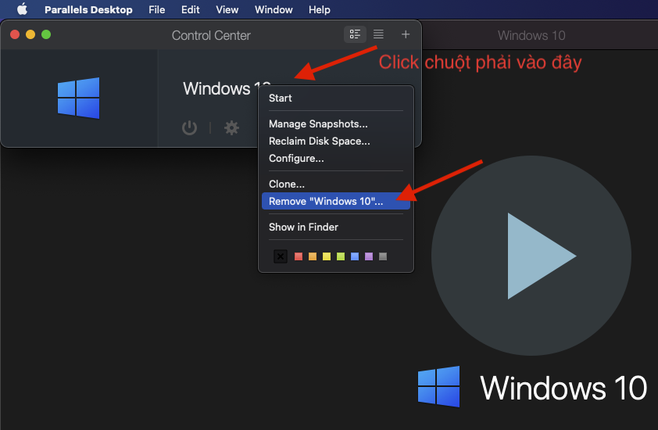The height and width of the screenshot is (430, 658).
Task: Clear color label with the X swatch
Action: [281, 256]
